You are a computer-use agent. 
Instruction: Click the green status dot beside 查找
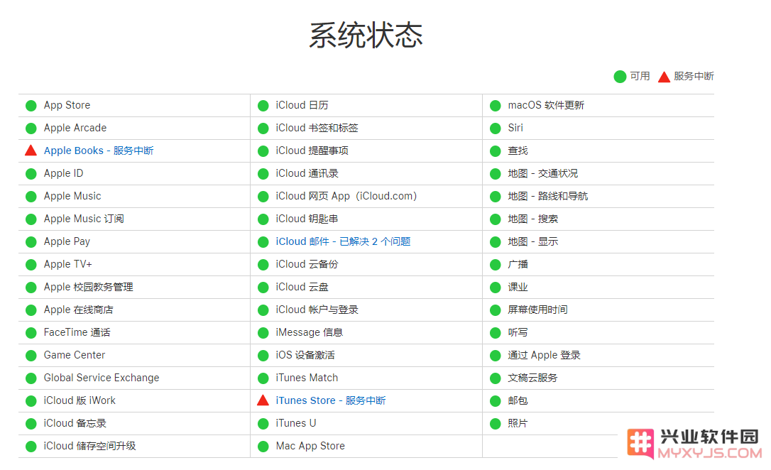495,151
